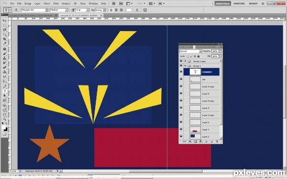The image size is (287, 179).
Task: Collapse the Group 1 folder
Action: coord(185,66)
